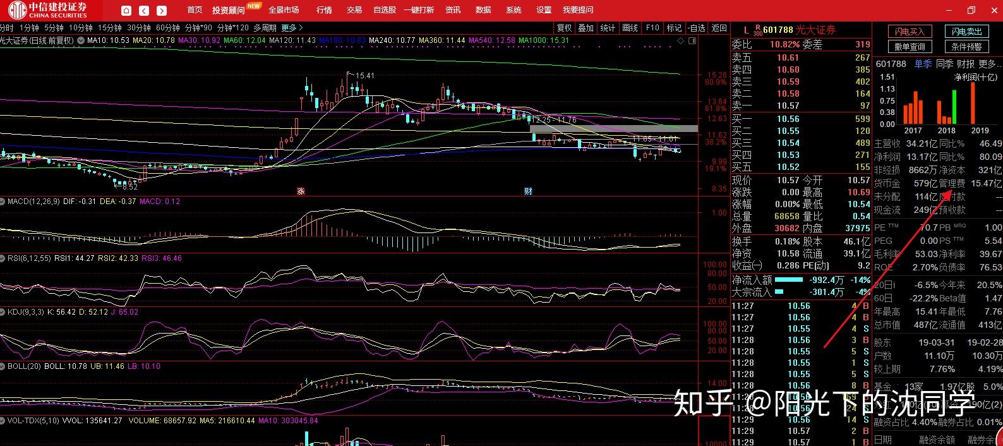The height and width of the screenshot is (446, 1003).
Task: Activate the 画线 drawing tool
Action: (630, 28)
